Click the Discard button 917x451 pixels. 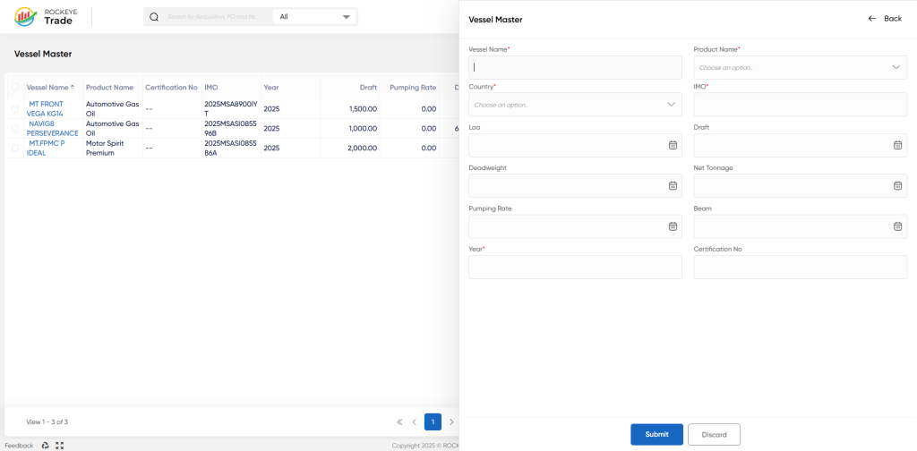click(714, 435)
